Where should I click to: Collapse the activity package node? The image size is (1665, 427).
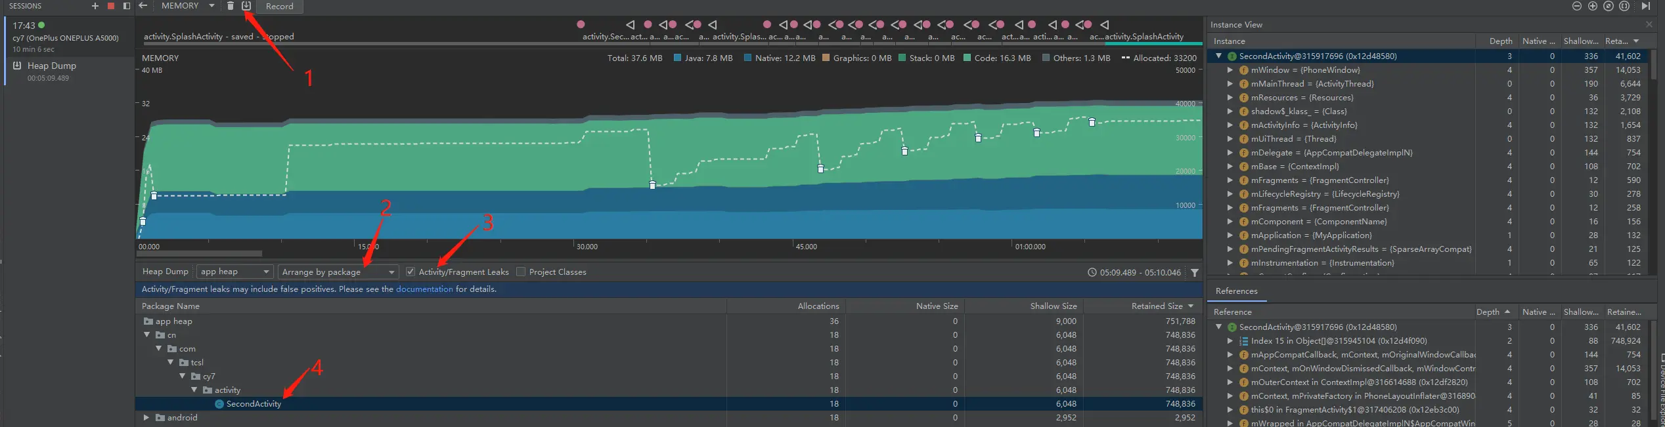coord(194,390)
